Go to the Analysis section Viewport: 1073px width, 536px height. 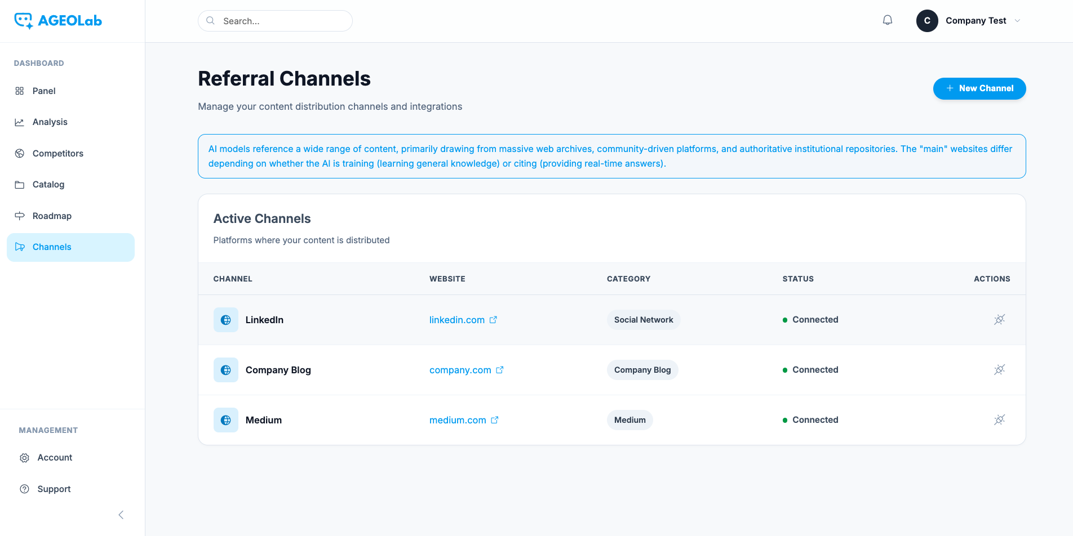click(x=50, y=122)
